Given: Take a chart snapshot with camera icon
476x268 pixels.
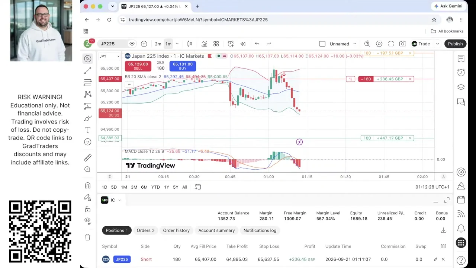Looking at the screenshot, I should (x=403, y=44).
